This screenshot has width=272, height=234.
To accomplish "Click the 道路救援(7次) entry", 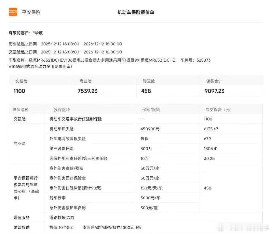I will tap(62, 218).
